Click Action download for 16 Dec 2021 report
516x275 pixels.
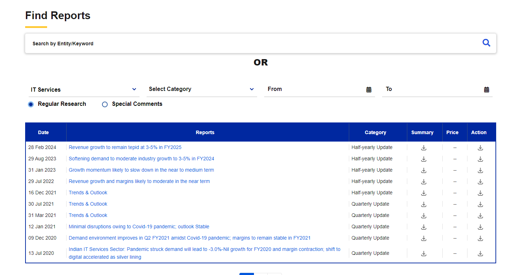pyautogui.click(x=480, y=193)
